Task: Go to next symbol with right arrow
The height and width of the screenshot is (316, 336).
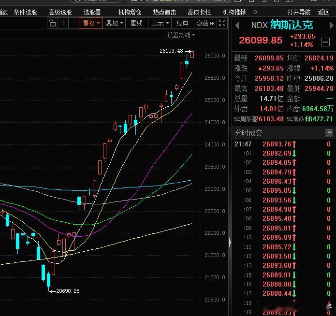Action: coord(331,26)
